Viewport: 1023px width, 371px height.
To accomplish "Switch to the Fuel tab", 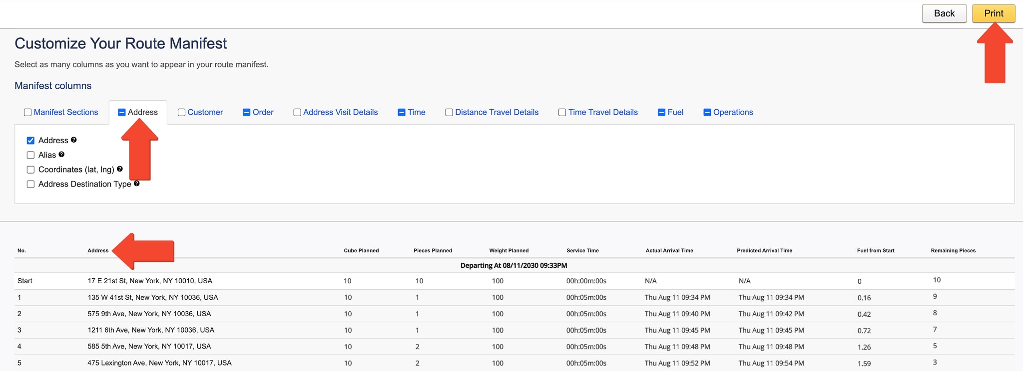I will (x=675, y=112).
